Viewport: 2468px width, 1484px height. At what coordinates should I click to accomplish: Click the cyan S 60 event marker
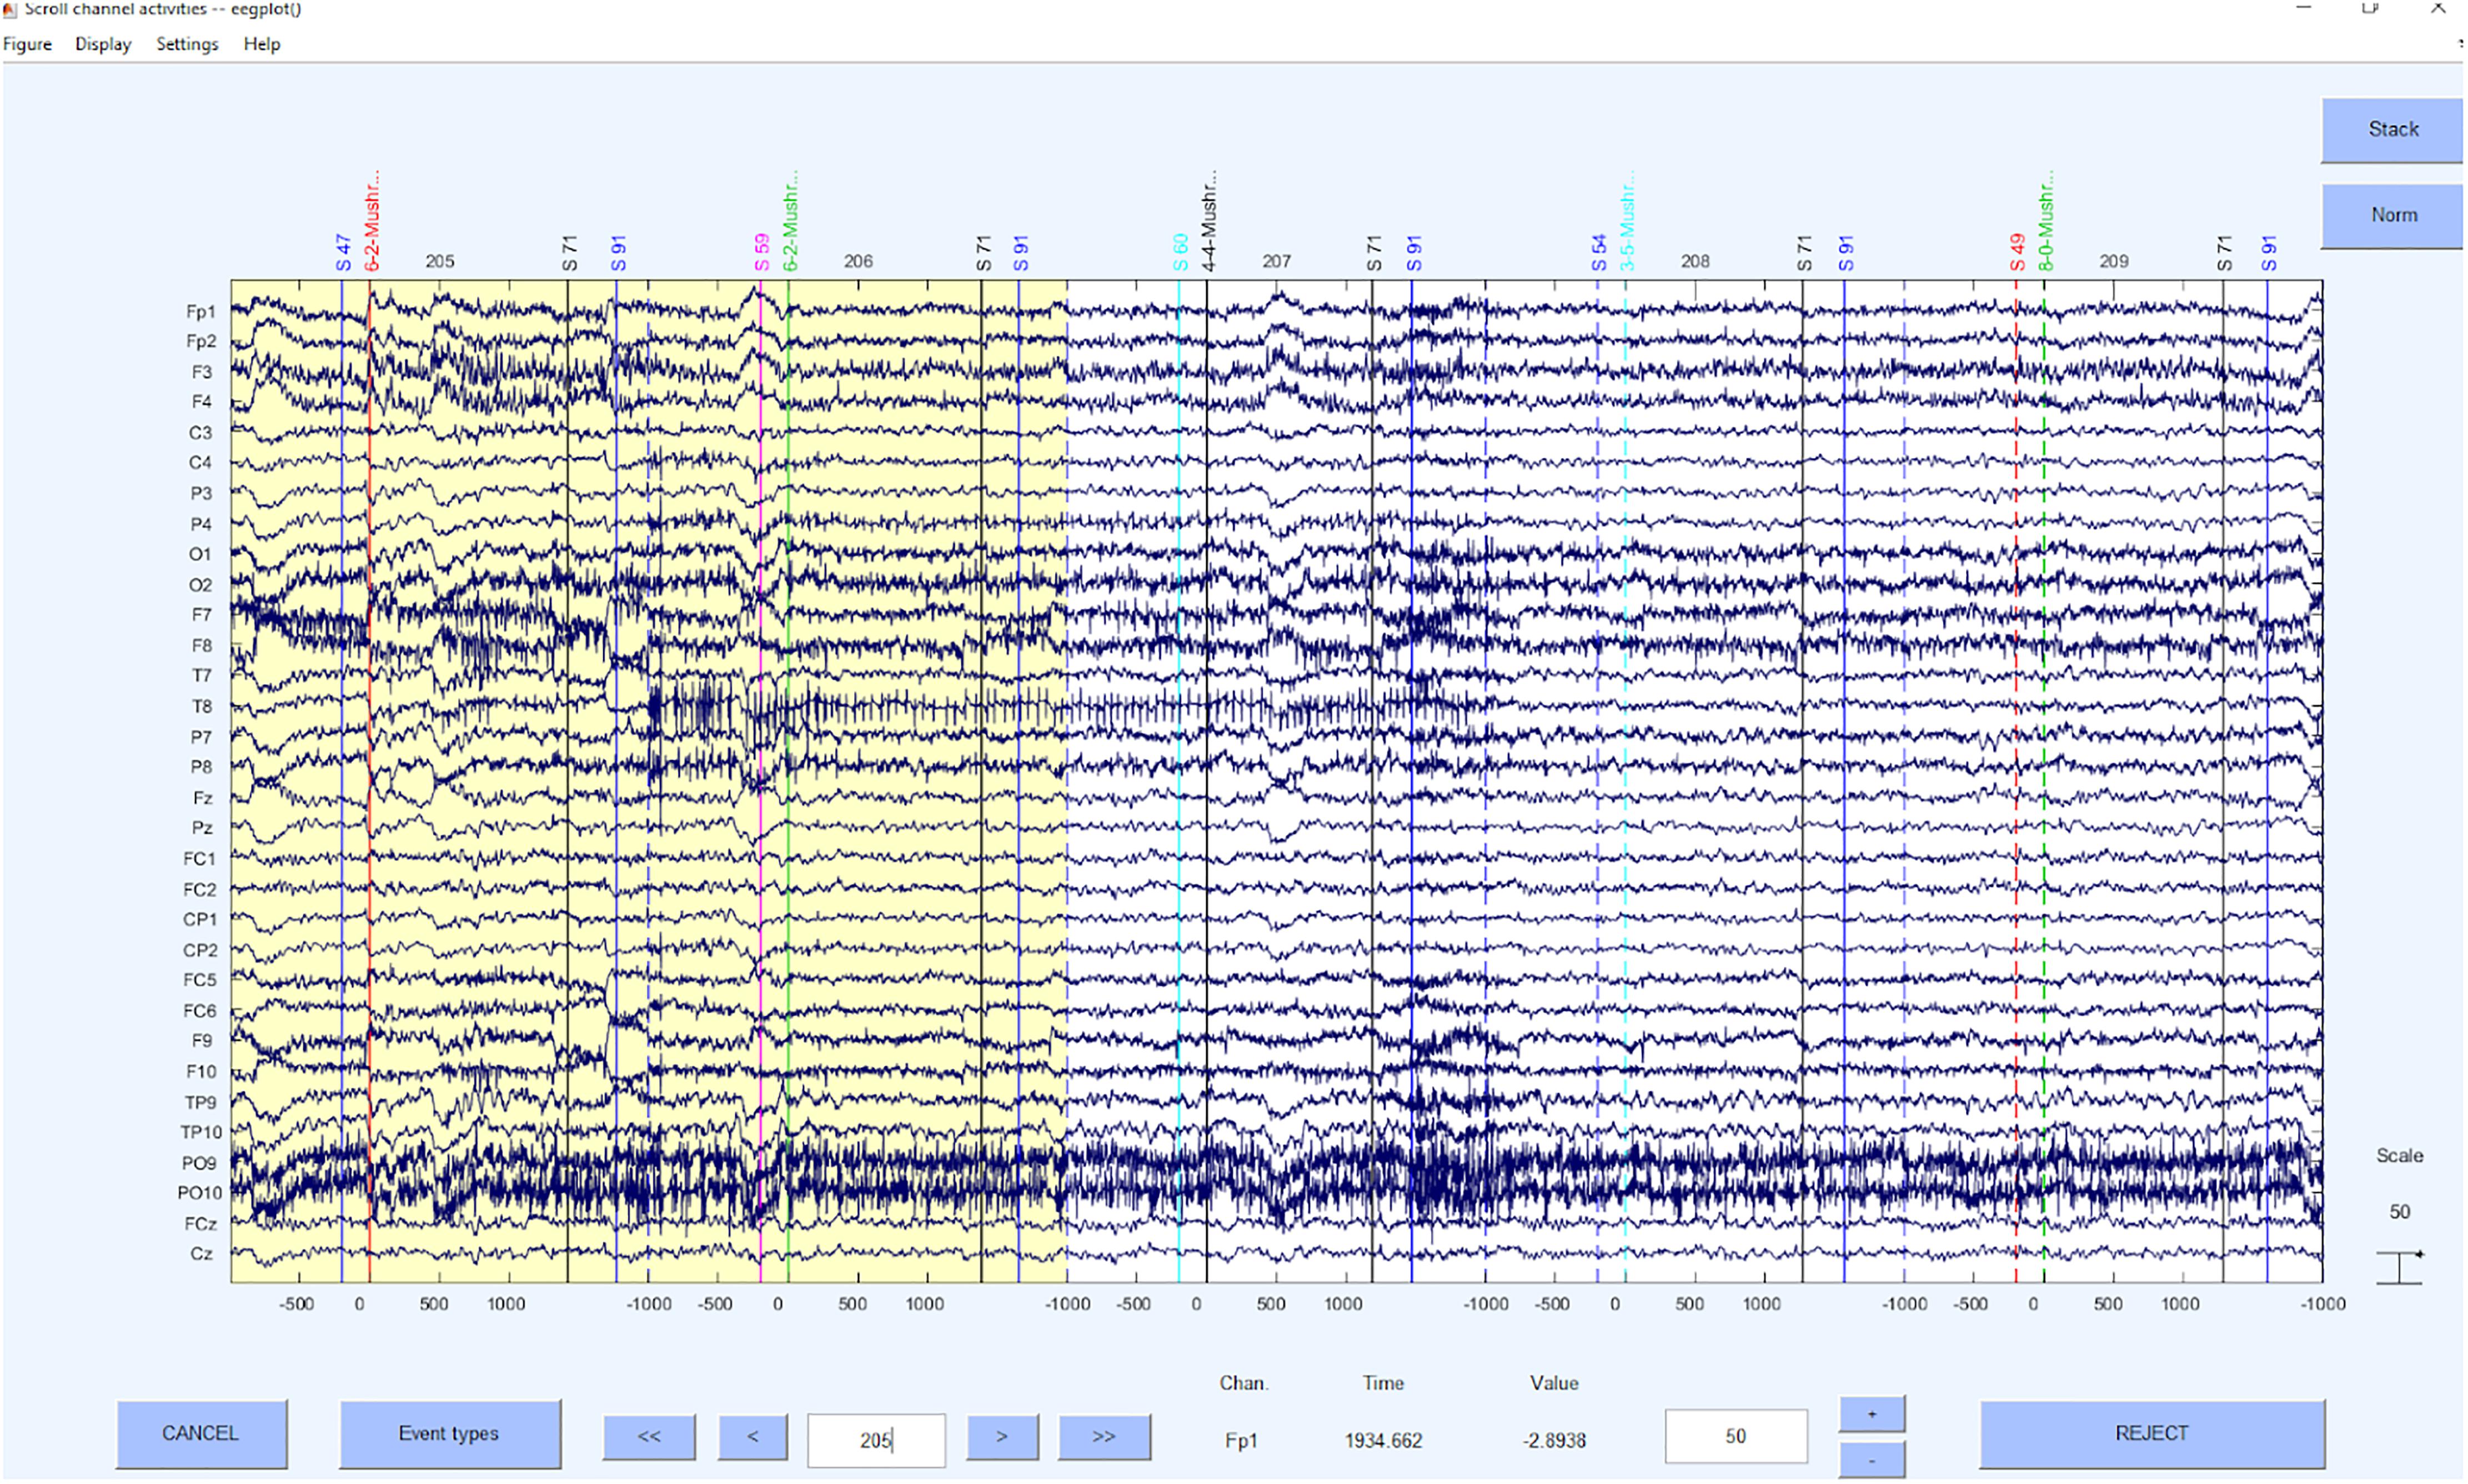pos(1180,253)
